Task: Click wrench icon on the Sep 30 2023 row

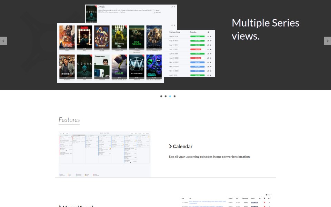Action: pyautogui.click(x=210, y=41)
